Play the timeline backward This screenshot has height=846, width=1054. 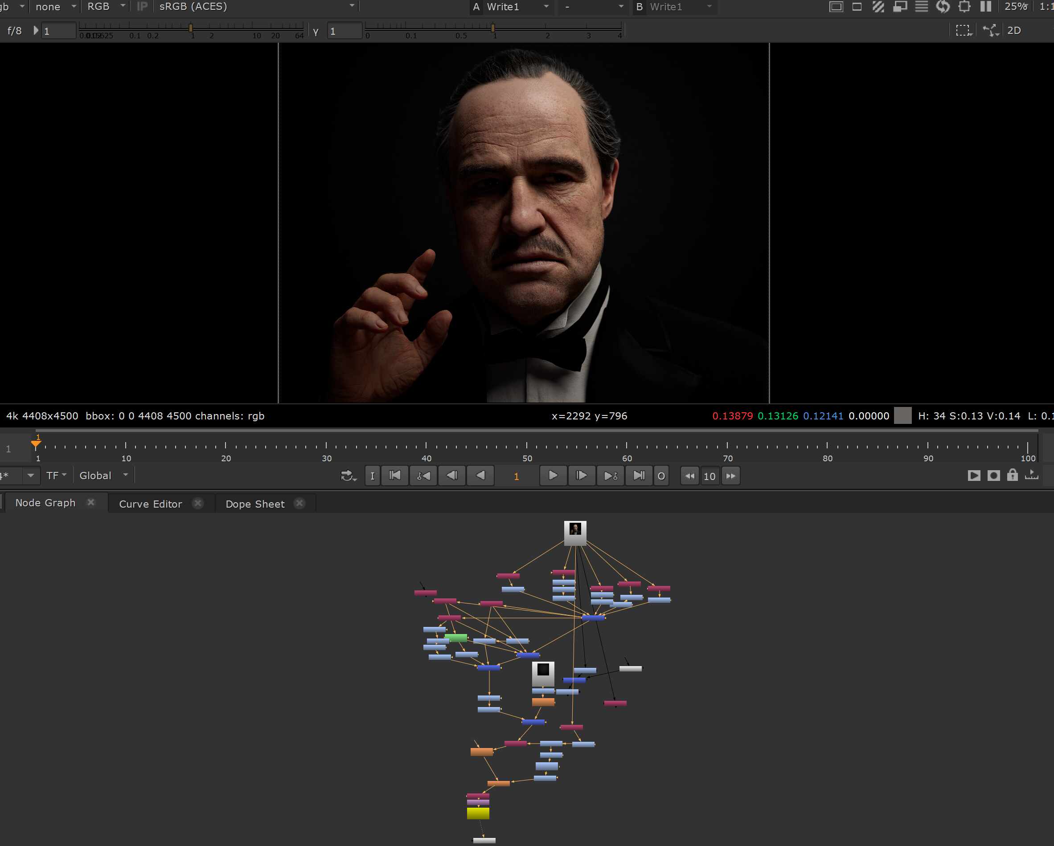[480, 476]
